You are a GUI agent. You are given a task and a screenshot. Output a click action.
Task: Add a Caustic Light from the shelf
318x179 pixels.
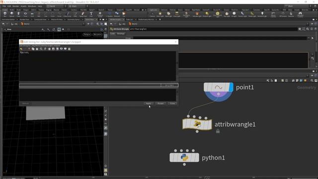coord(242,14)
